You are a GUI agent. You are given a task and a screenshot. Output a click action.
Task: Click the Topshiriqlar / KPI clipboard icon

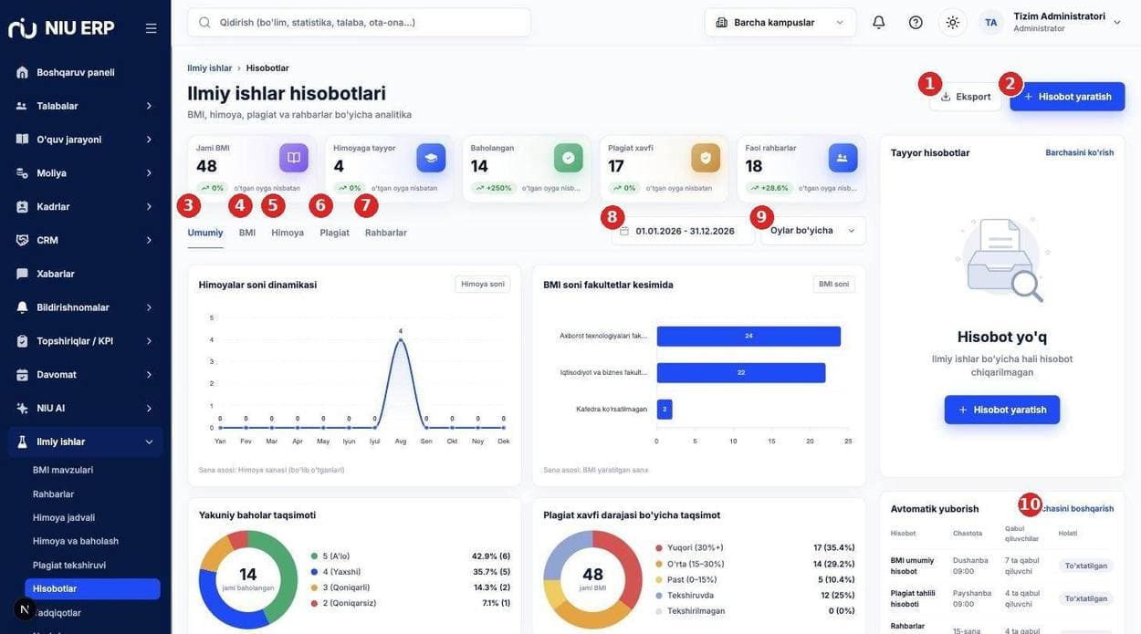pos(22,341)
